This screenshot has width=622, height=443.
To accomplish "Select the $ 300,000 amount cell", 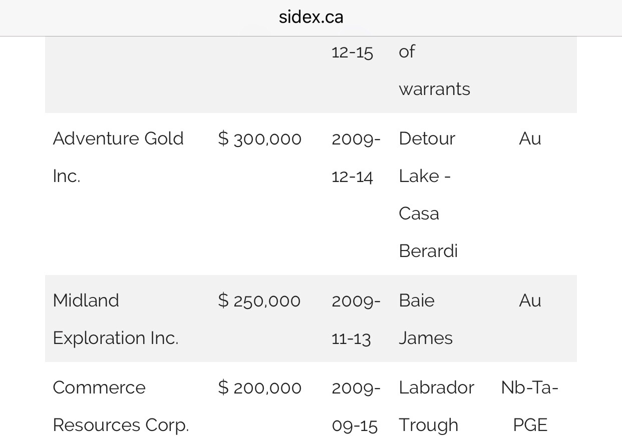I will (260, 138).
